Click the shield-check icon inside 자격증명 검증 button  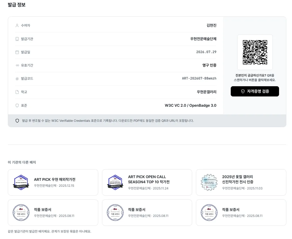243,91
